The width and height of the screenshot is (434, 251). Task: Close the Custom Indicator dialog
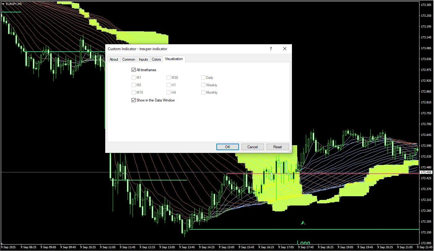(x=285, y=49)
